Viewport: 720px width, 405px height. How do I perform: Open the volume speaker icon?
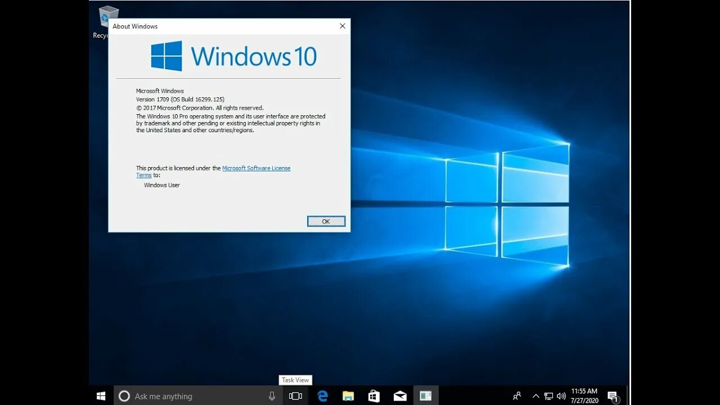(561, 396)
